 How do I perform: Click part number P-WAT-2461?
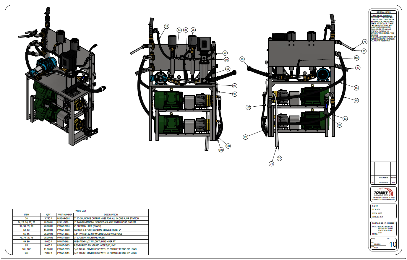click(x=64, y=241)
